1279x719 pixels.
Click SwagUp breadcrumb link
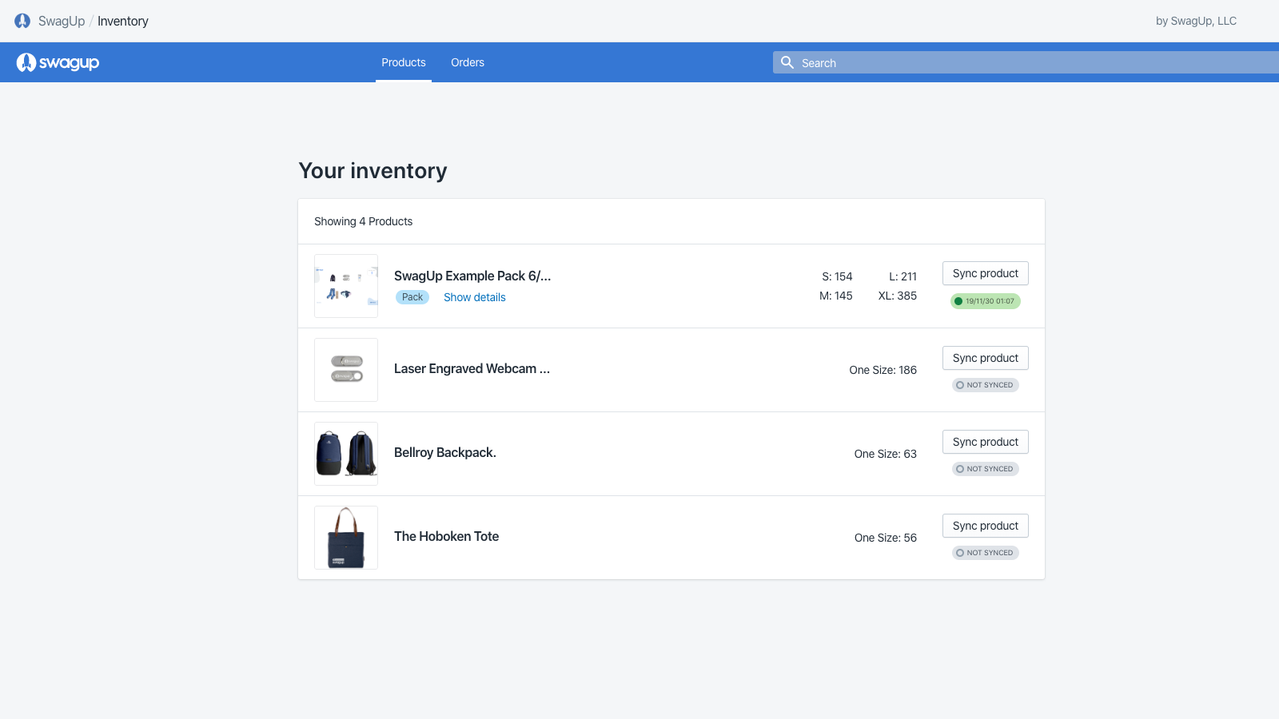click(62, 21)
